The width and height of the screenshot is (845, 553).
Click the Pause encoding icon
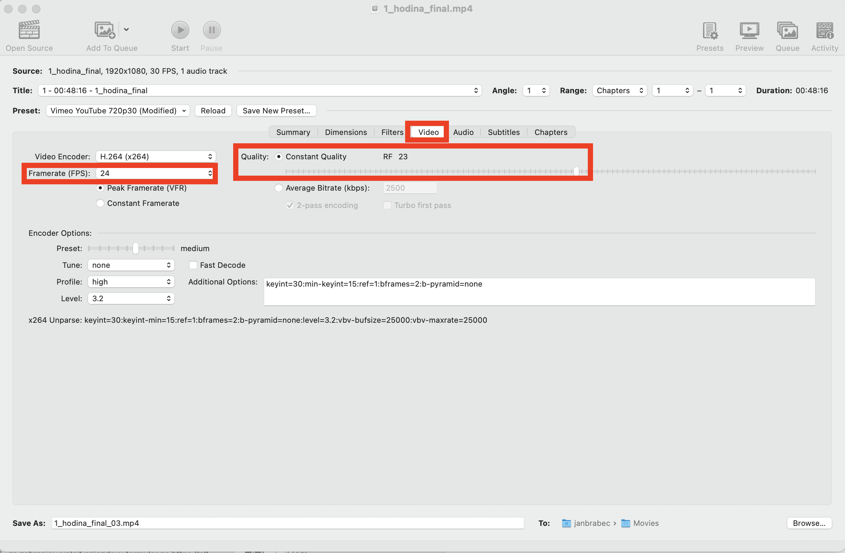point(212,30)
